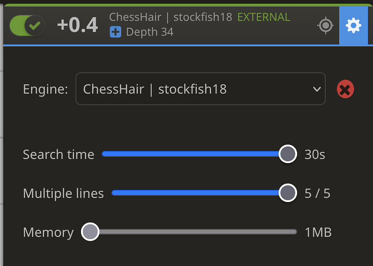
Task: Click the +0.4 evaluation score
Action: tap(77, 25)
